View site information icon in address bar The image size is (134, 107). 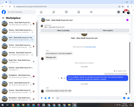click(14, 7)
